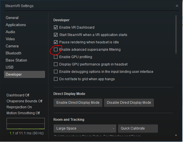
Task: Click the Room and Tracking heading
Action: point(69,120)
